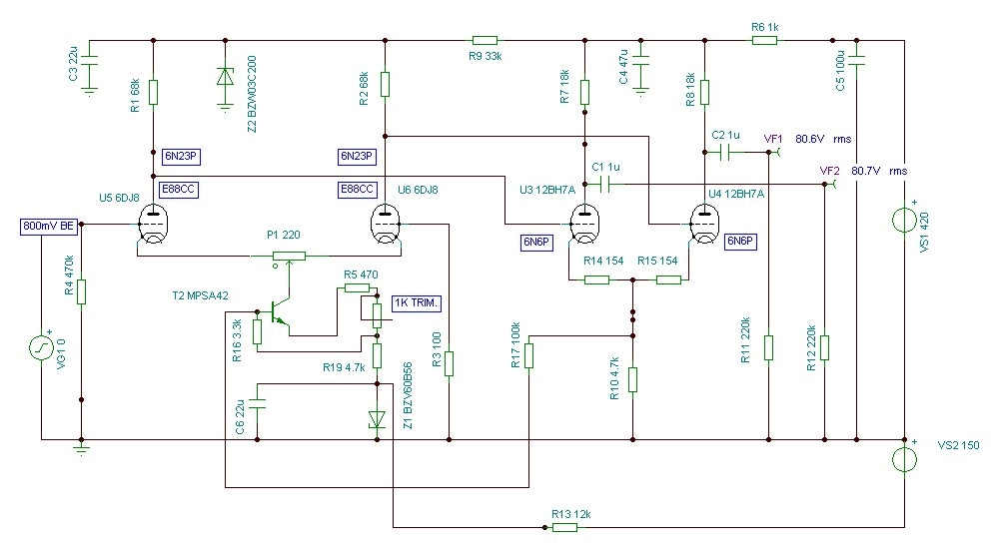1000x552 pixels.
Task: Click the E88CC label near U5
Action: tap(179, 190)
